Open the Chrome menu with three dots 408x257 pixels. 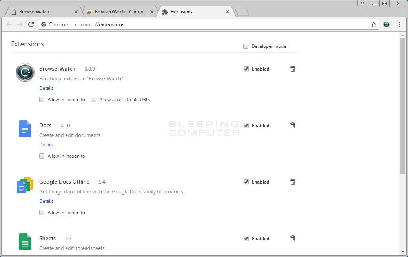pos(399,24)
